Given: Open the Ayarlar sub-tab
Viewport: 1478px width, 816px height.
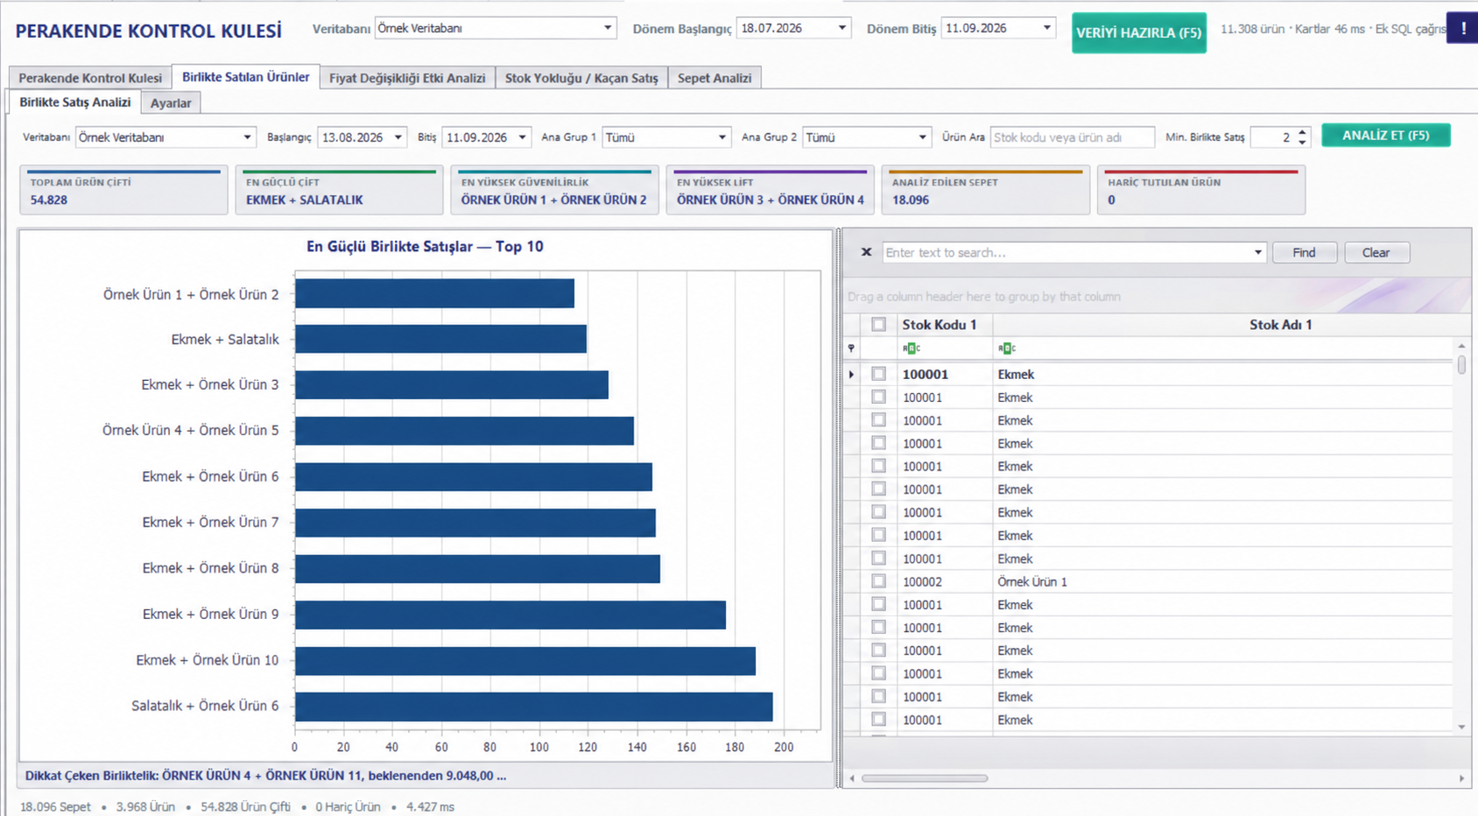Looking at the screenshot, I should click(171, 102).
